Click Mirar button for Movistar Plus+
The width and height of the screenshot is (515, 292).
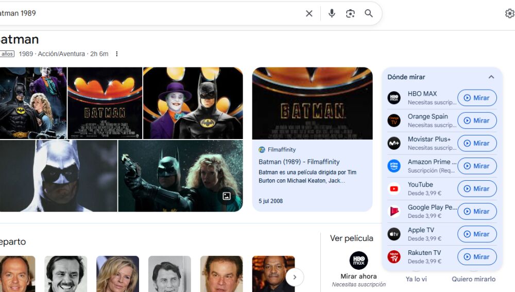(x=477, y=143)
